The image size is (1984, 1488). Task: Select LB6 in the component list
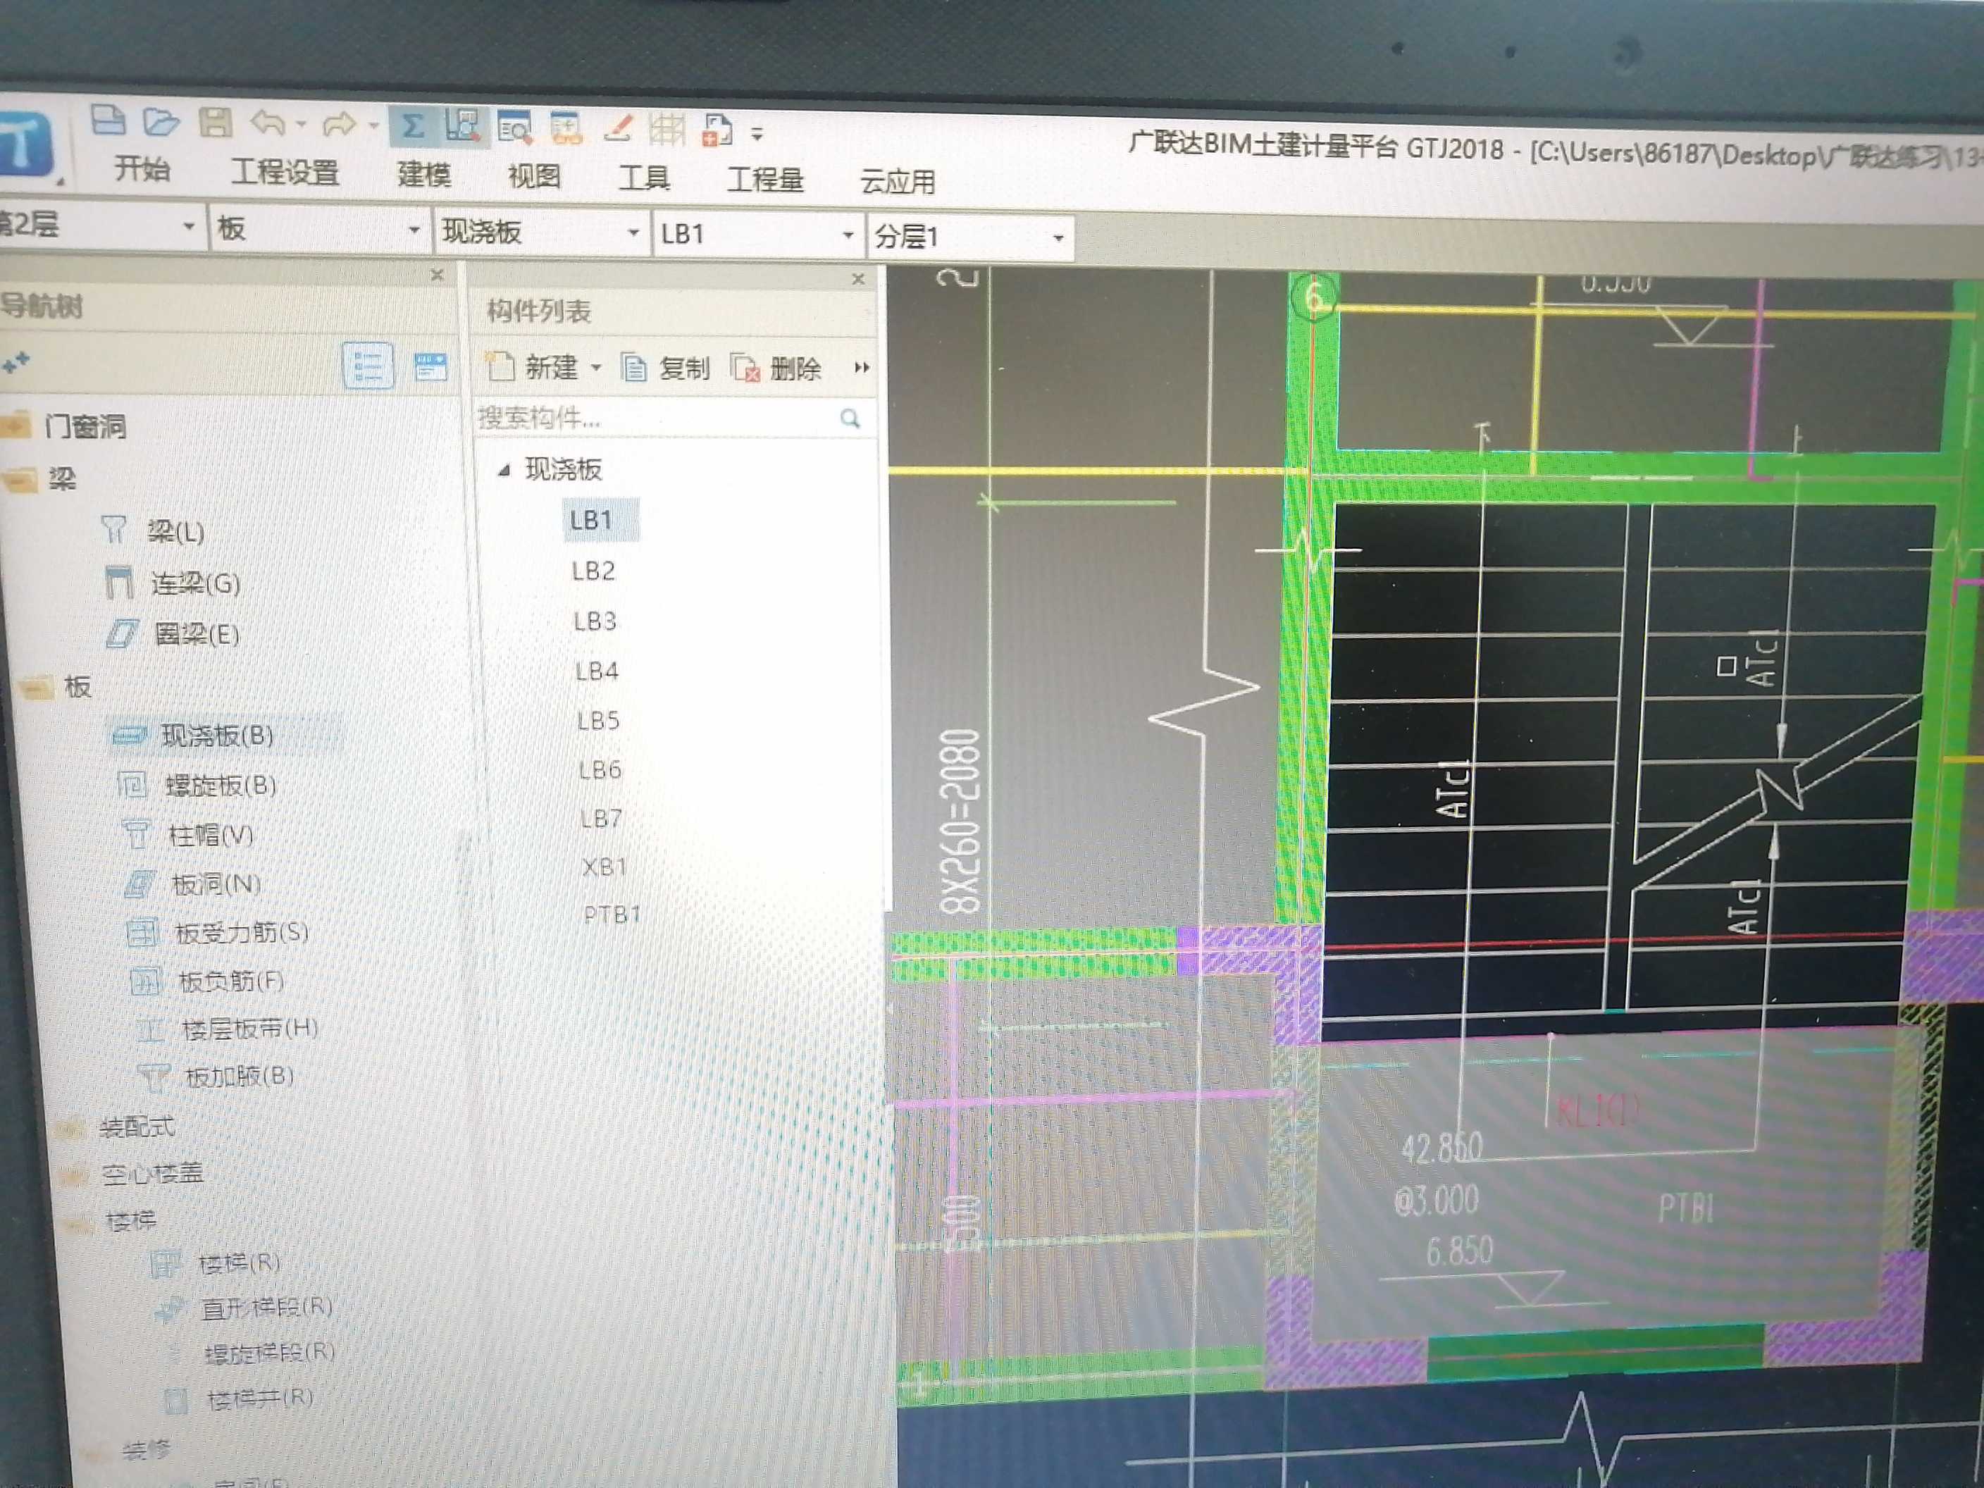coord(600,769)
